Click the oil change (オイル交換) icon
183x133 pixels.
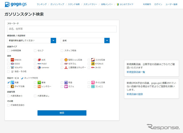tap(93, 82)
